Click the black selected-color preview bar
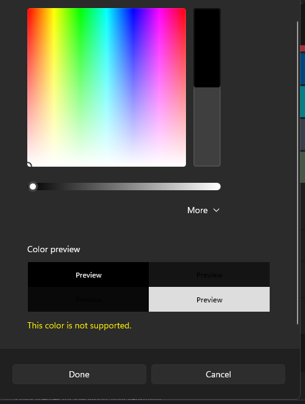This screenshot has height=404, width=305. 207,48
